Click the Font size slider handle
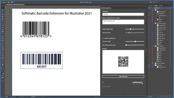This screenshot has height=98, width=174. coord(135,41)
